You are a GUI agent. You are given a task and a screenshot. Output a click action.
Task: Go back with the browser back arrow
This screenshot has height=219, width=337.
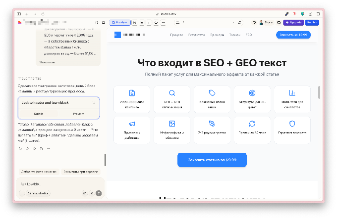click(x=27, y=14)
